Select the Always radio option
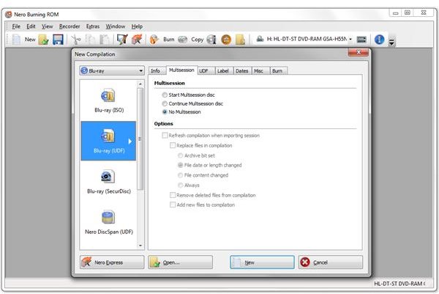439x294 pixels. tap(180, 185)
